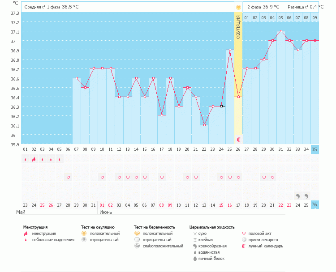Screen dimensions: 336x272
Task: Click the sun icon beside the 2 фаза header
Action: click(x=238, y=7)
